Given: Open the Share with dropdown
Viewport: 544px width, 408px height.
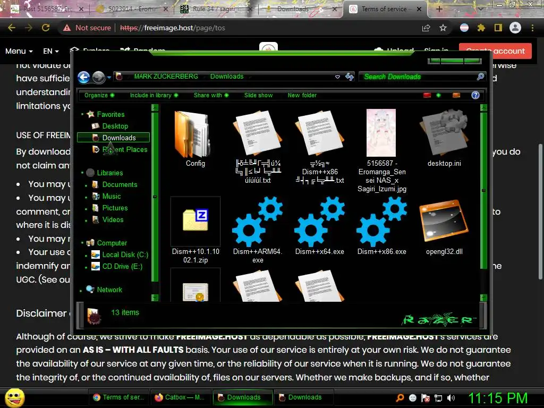Looking at the screenshot, I should pyautogui.click(x=211, y=95).
